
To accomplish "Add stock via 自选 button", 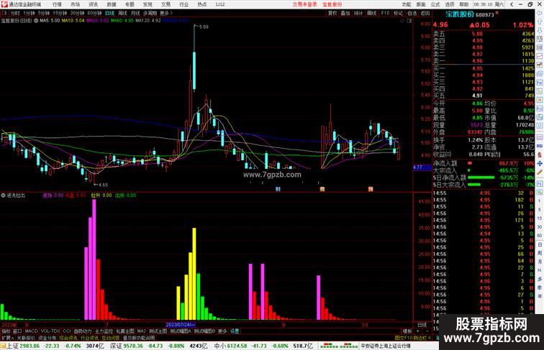I will [x=412, y=13].
